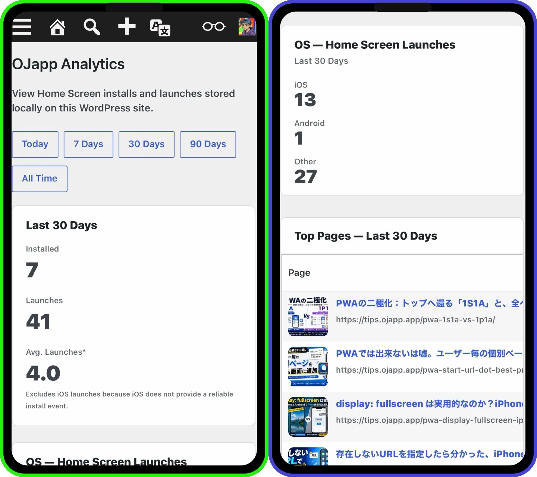The width and height of the screenshot is (537, 477).
Task: Click the pwa-start-url article thumbnail
Action: pos(308,367)
